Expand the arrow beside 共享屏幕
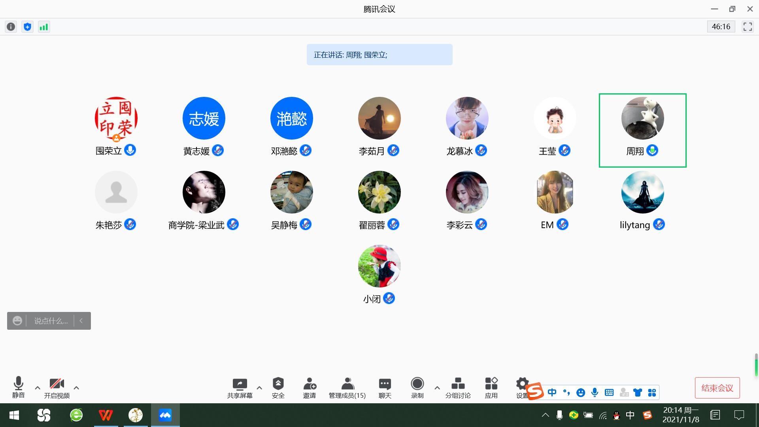 259,388
